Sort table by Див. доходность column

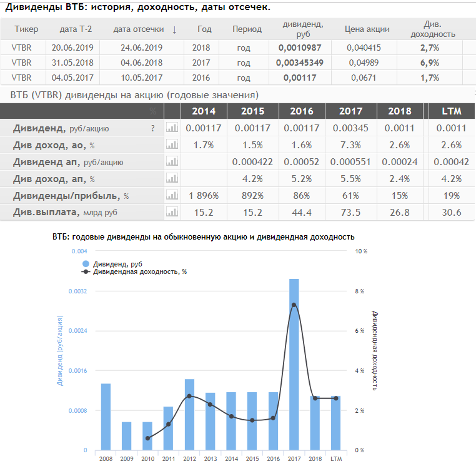(433, 29)
